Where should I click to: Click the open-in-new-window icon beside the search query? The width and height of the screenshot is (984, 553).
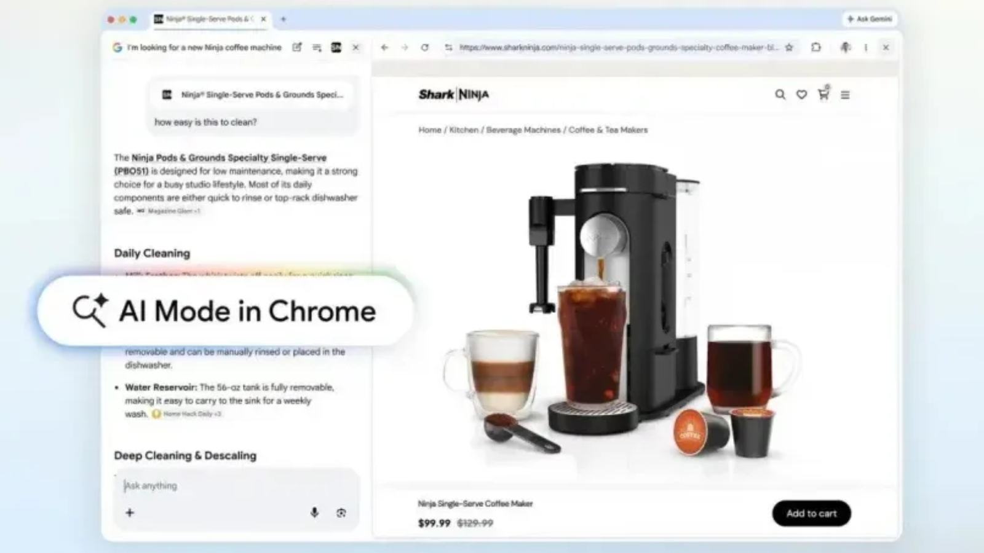[x=297, y=47]
